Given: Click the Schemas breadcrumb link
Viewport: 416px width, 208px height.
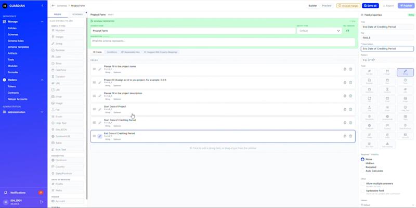Looking at the screenshot, I should pyautogui.click(x=61, y=6).
